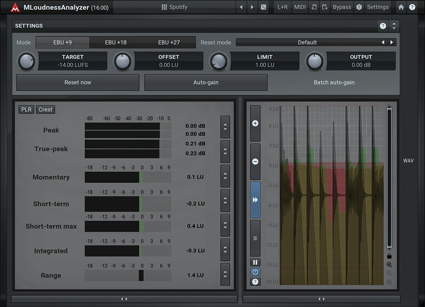Image resolution: width=425 pixels, height=307 pixels.
Task: Click the dice random preset icon
Action: click(x=264, y=7)
